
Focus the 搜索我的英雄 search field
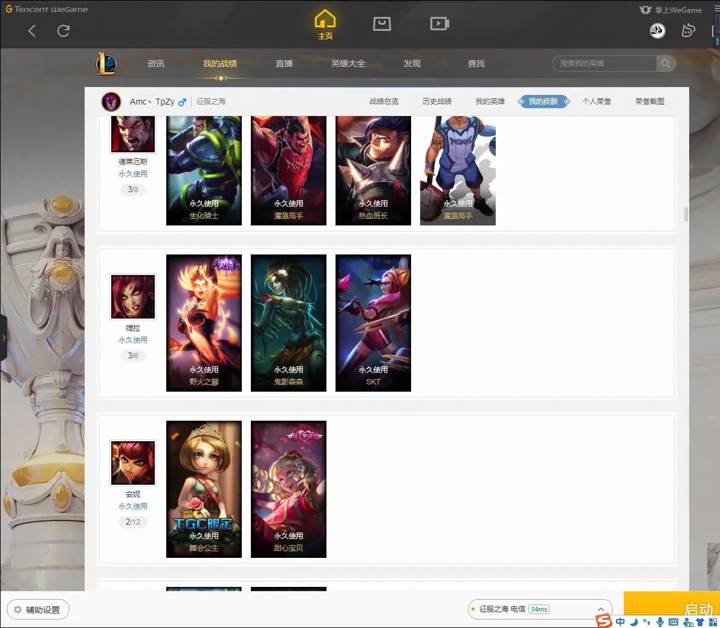click(x=605, y=63)
